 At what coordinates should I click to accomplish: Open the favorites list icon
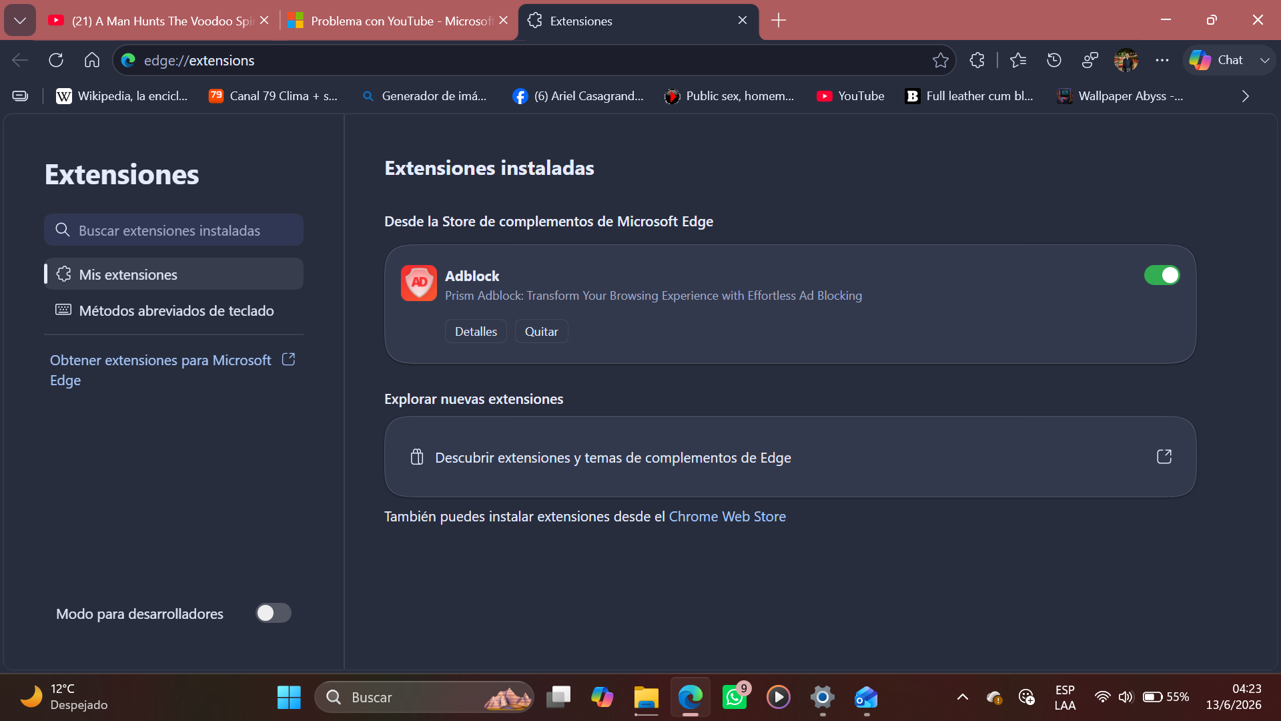[x=1018, y=60]
